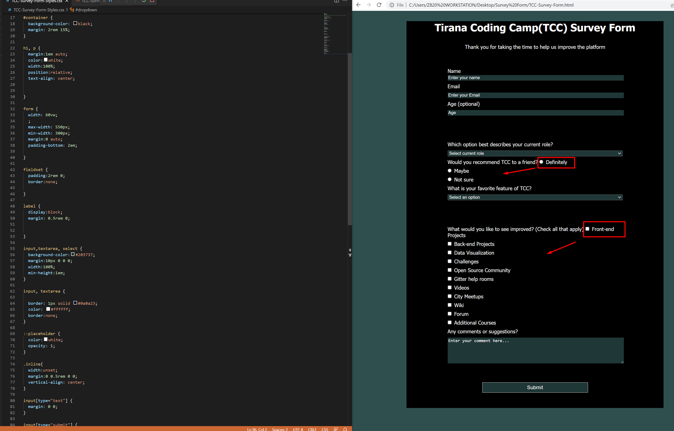View site information icon in address bar

[x=392, y=5]
